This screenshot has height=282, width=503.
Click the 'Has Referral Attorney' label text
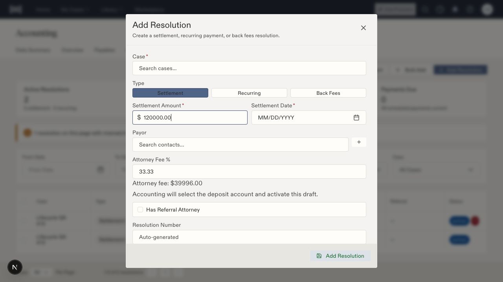click(x=173, y=210)
